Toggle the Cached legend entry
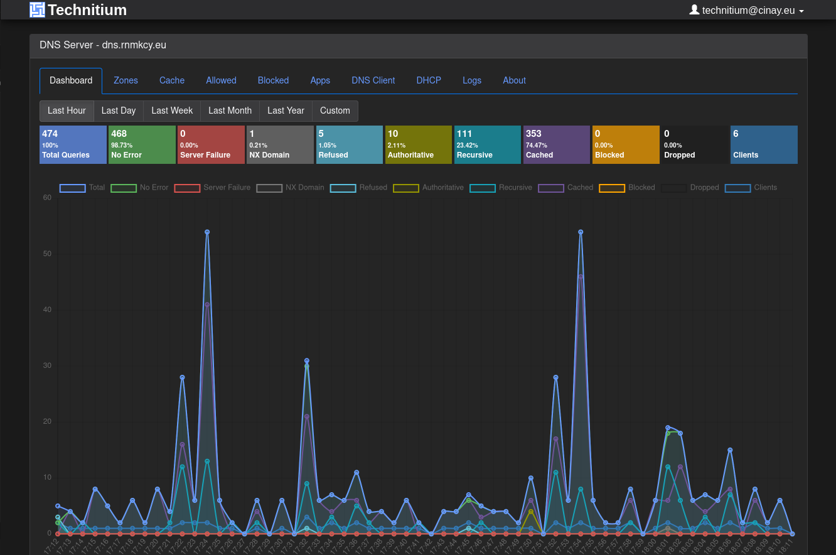Screen dimensions: 836x555 [565, 188]
